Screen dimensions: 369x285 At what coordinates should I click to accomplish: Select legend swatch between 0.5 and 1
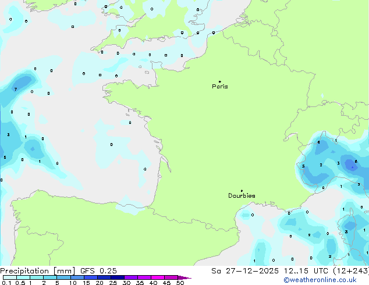click(23, 277)
